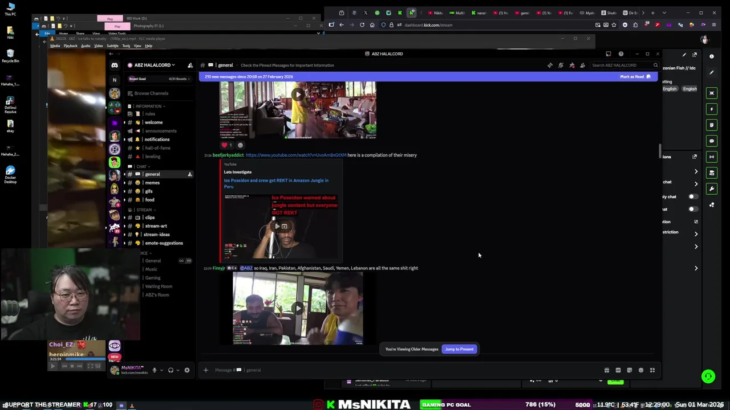This screenshot has height=410, width=730.
Task: Open the Playback menu in VLC
Action: (x=70, y=46)
